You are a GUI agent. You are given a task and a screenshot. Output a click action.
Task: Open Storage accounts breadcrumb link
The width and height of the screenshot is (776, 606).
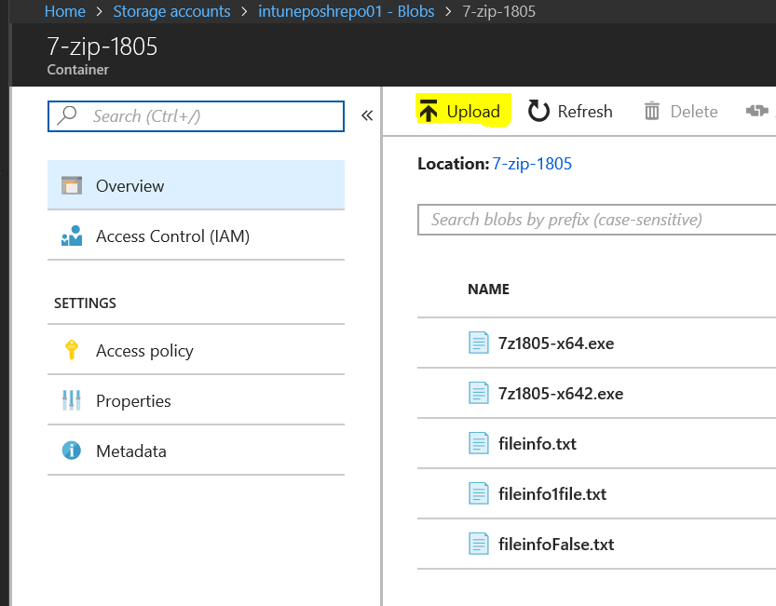(x=171, y=11)
